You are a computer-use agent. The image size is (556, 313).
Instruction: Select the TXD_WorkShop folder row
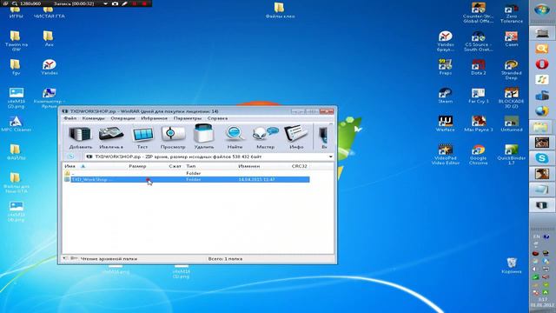[187, 180]
